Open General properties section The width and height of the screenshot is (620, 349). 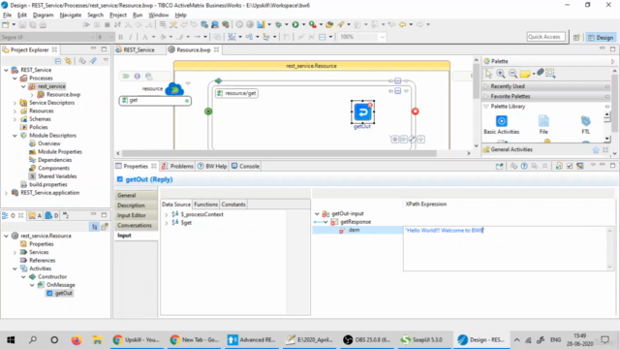(x=136, y=196)
